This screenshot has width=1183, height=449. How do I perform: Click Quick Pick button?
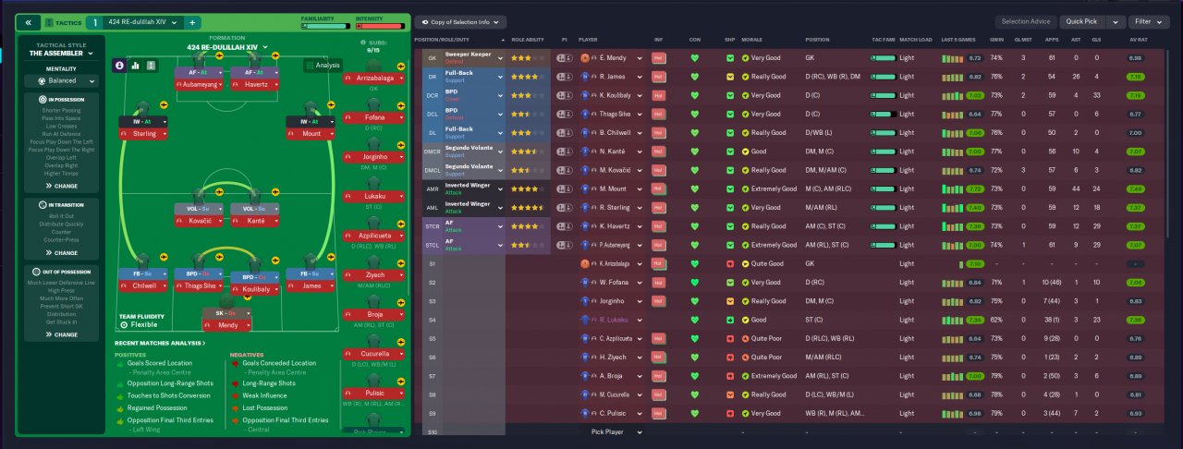[1082, 21]
